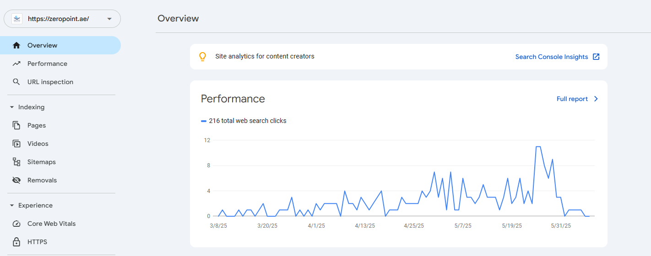Collapse the Experience section
The width and height of the screenshot is (651, 256).
tap(12, 205)
